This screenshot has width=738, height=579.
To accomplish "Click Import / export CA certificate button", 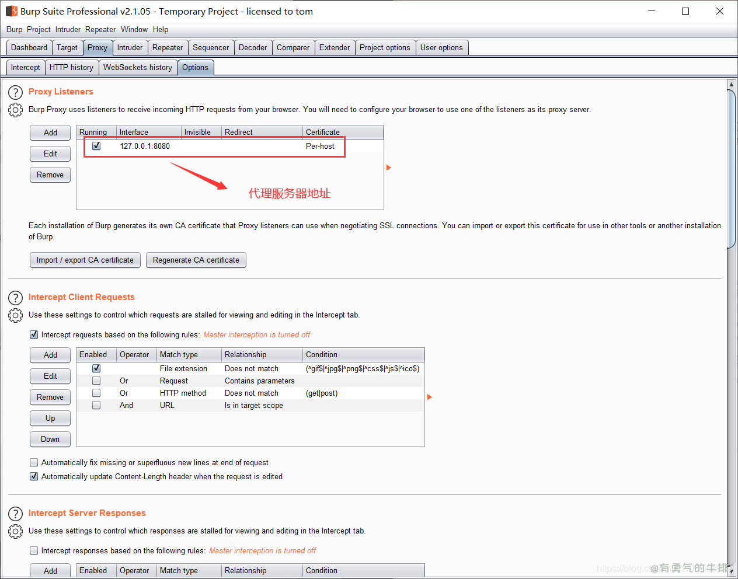I will pyautogui.click(x=85, y=260).
